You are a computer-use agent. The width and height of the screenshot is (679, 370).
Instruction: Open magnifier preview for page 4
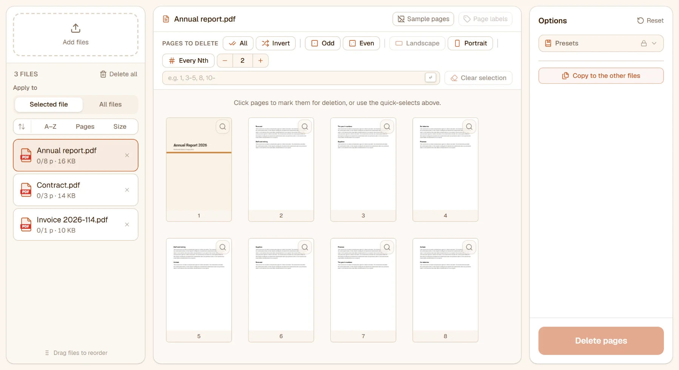[470, 127]
